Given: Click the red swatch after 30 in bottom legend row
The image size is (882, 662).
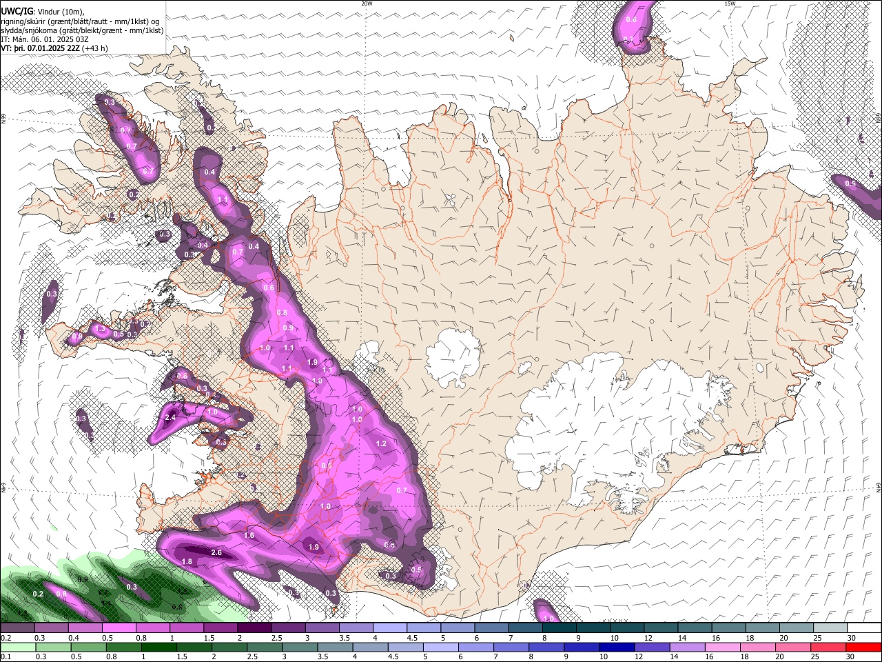Looking at the screenshot, I should pyautogui.click(x=865, y=647).
